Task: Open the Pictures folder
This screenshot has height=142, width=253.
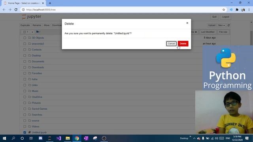Action: pyautogui.click(x=36, y=103)
